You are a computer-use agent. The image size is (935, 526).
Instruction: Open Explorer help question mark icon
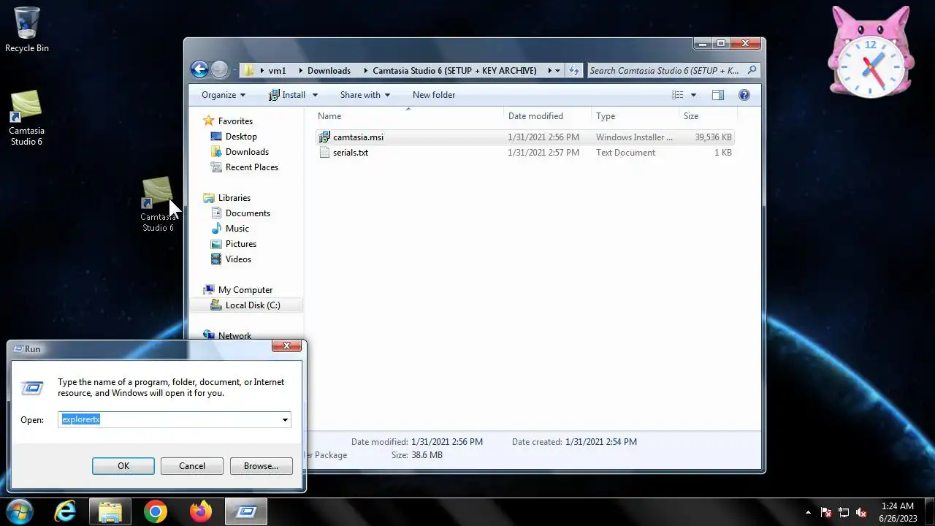(744, 95)
